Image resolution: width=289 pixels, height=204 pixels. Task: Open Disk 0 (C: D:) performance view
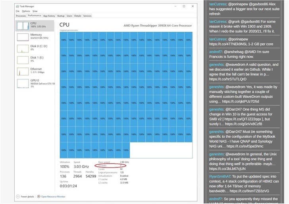tap(35, 49)
